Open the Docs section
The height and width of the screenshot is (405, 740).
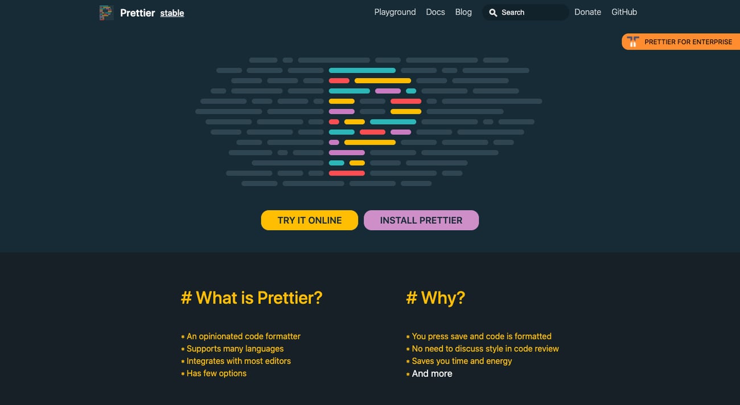click(435, 12)
